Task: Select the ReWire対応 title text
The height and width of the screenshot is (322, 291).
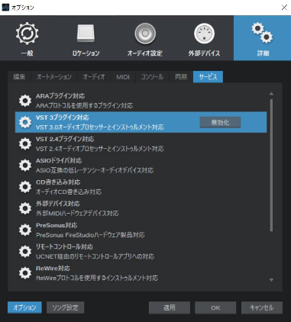Action: point(53,268)
